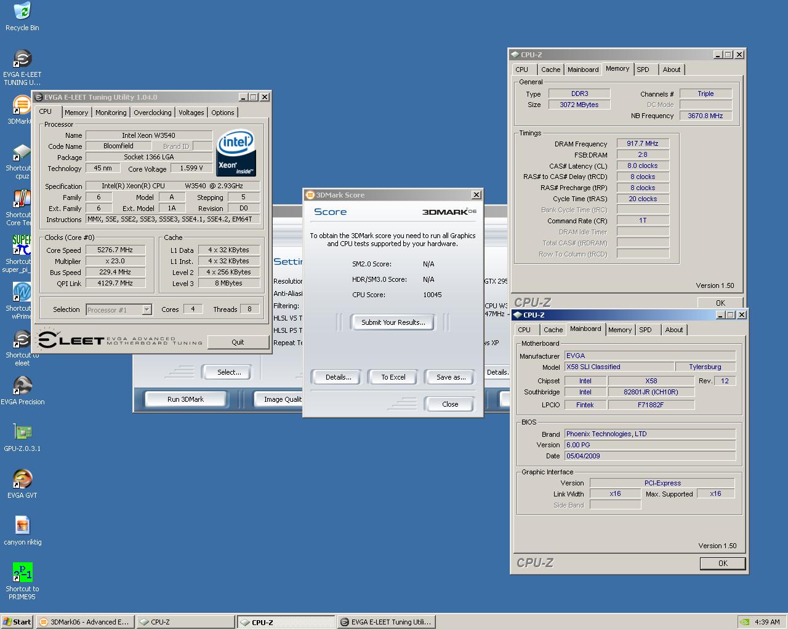Click Quit button in E-LEET
The height and width of the screenshot is (630, 788).
[x=238, y=342]
